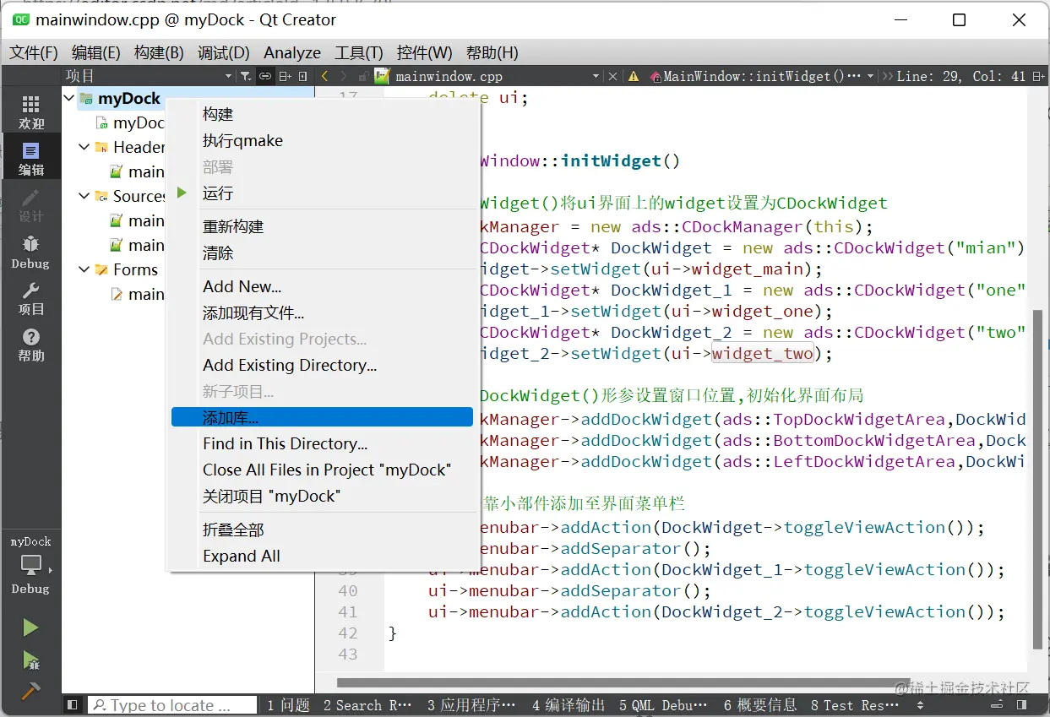
Task: Toggle synchronize with editor link icon
Action: [x=265, y=76]
